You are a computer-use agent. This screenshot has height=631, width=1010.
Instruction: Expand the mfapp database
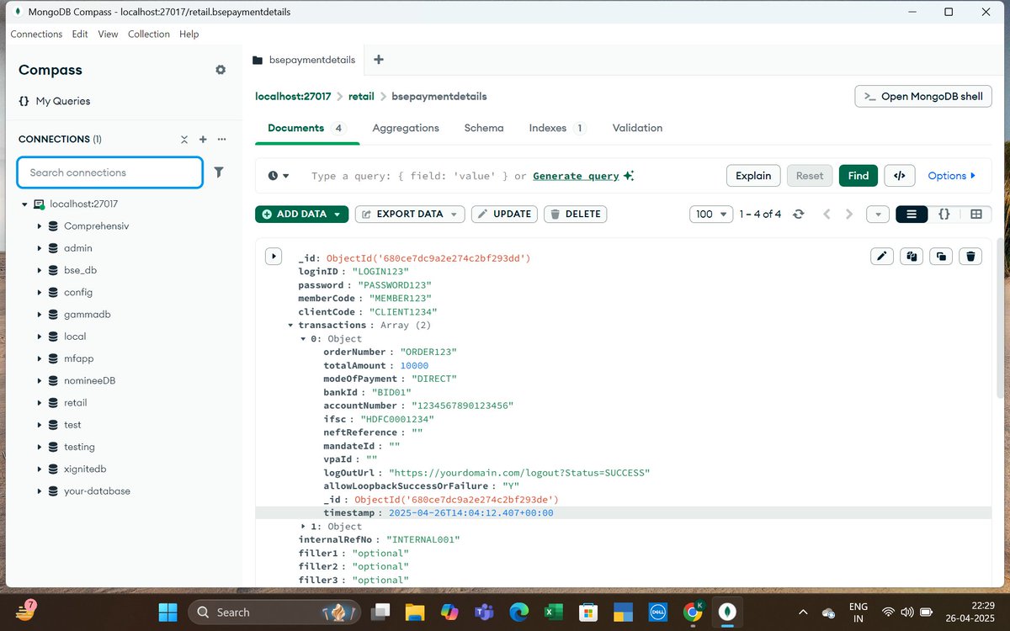tap(40, 358)
